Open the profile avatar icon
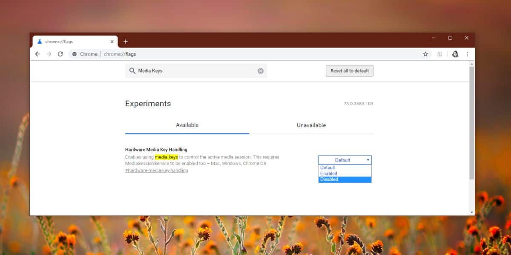Screen dimensions: 511x255 [x=455, y=54]
